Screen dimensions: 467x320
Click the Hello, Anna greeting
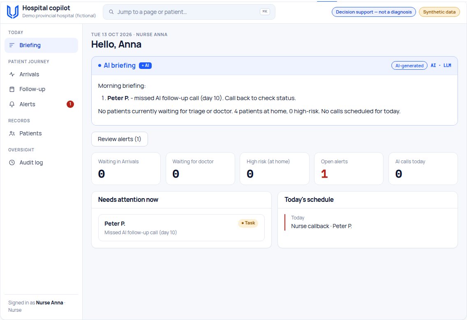point(116,44)
